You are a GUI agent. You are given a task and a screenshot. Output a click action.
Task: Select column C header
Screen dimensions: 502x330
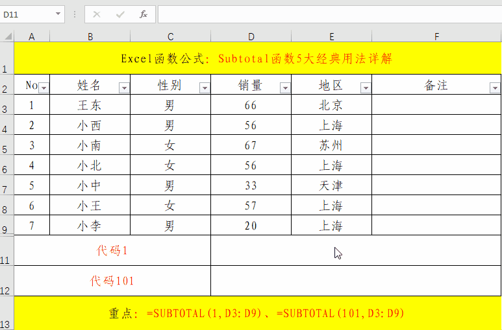171,36
